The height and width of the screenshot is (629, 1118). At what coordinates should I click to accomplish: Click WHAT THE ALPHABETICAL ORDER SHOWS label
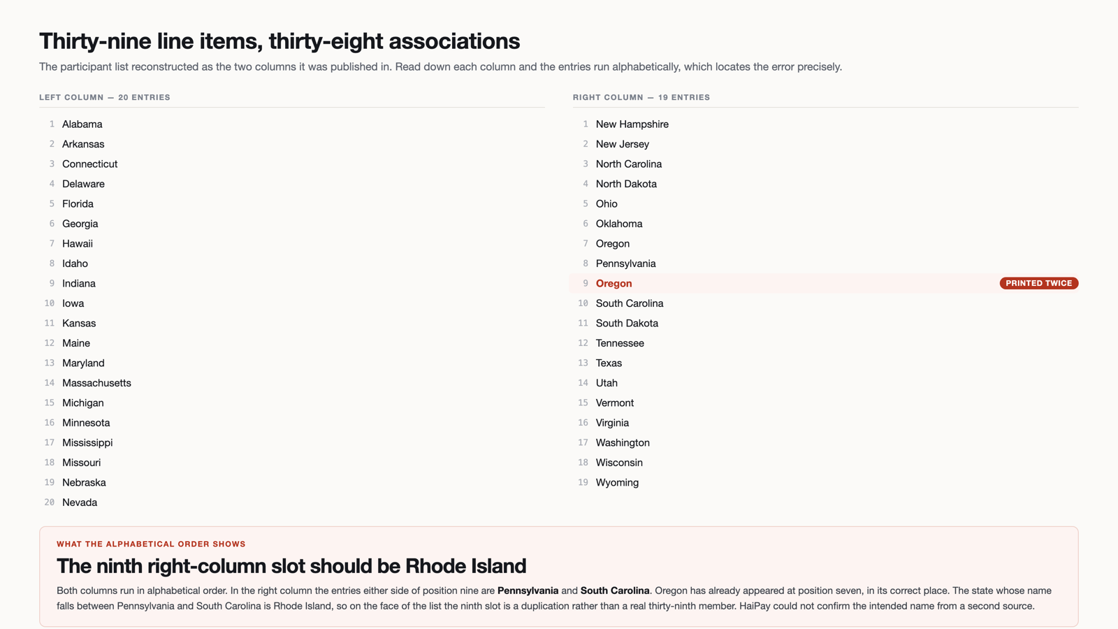tap(151, 544)
